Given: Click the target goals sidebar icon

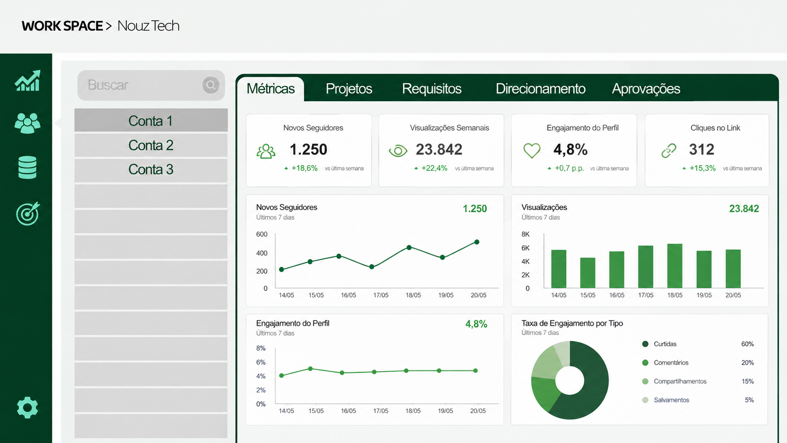Looking at the screenshot, I should pyautogui.click(x=28, y=214).
